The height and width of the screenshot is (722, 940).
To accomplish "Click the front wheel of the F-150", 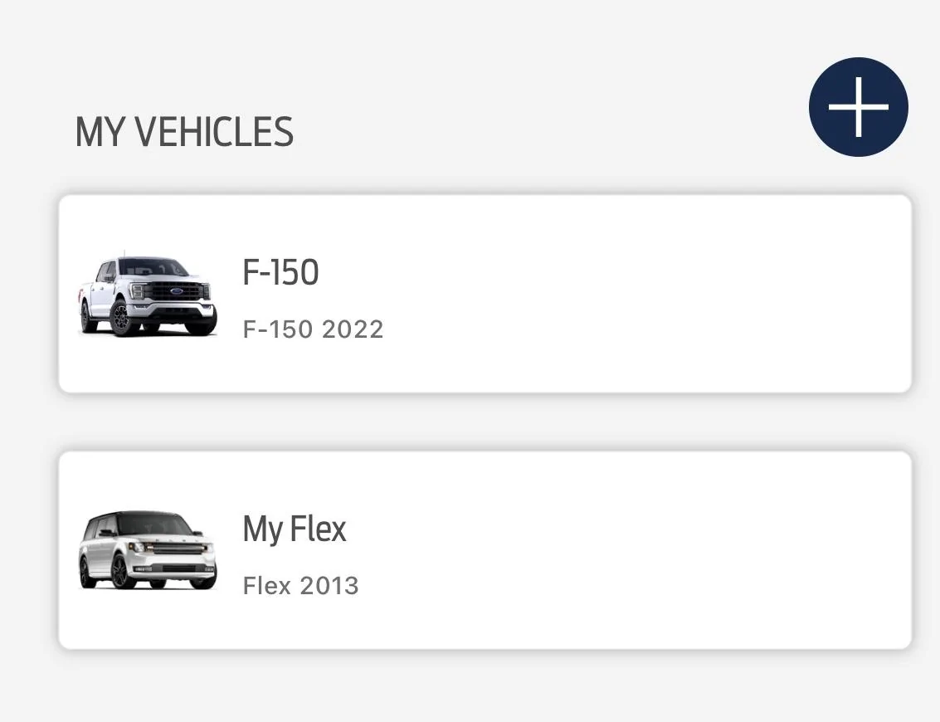I will pyautogui.click(x=122, y=320).
